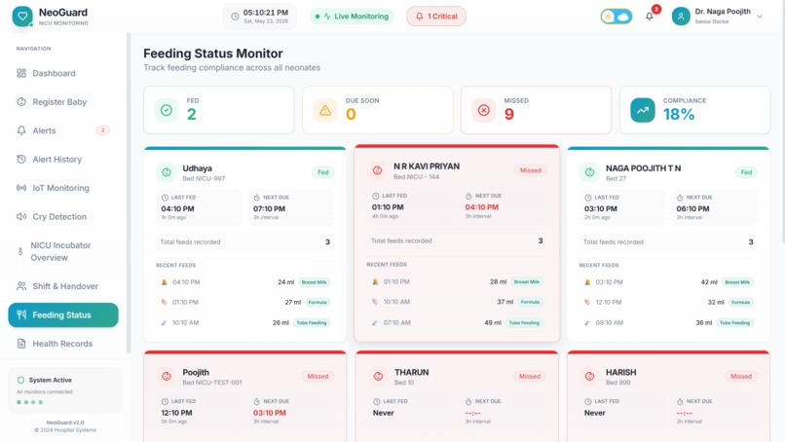Click the Fed summary checkmark icon

click(x=167, y=110)
